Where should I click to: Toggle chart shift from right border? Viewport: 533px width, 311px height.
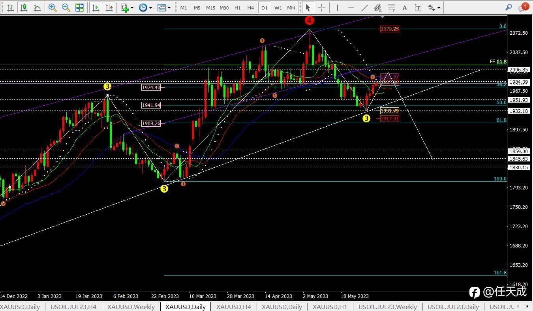click(x=109, y=7)
